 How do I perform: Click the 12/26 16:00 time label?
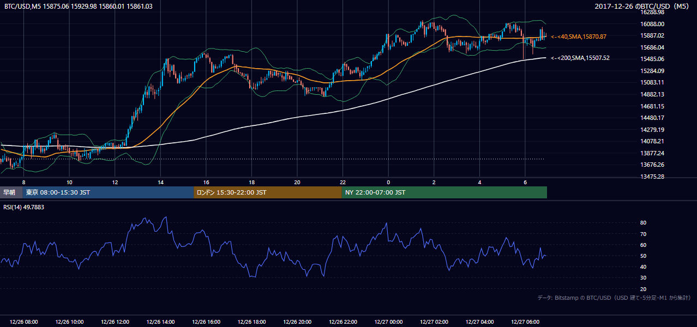tap(206, 322)
